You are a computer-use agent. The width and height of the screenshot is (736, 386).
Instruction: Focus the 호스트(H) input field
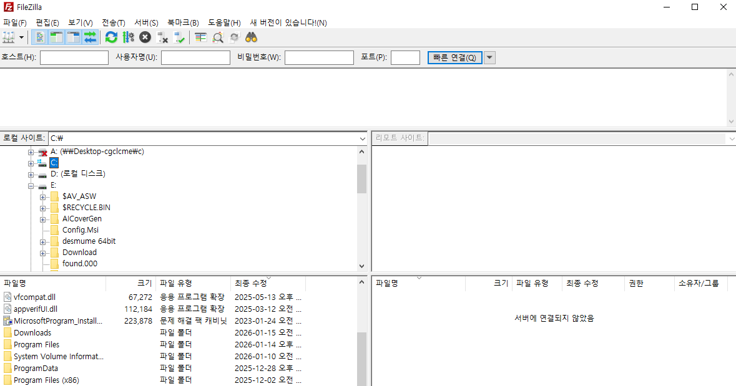tap(74, 58)
